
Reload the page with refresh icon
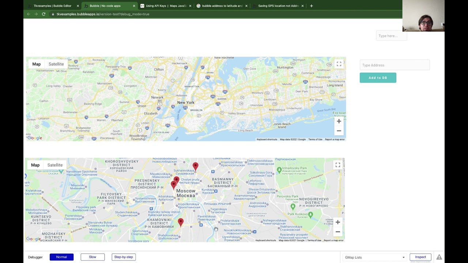tap(44, 14)
